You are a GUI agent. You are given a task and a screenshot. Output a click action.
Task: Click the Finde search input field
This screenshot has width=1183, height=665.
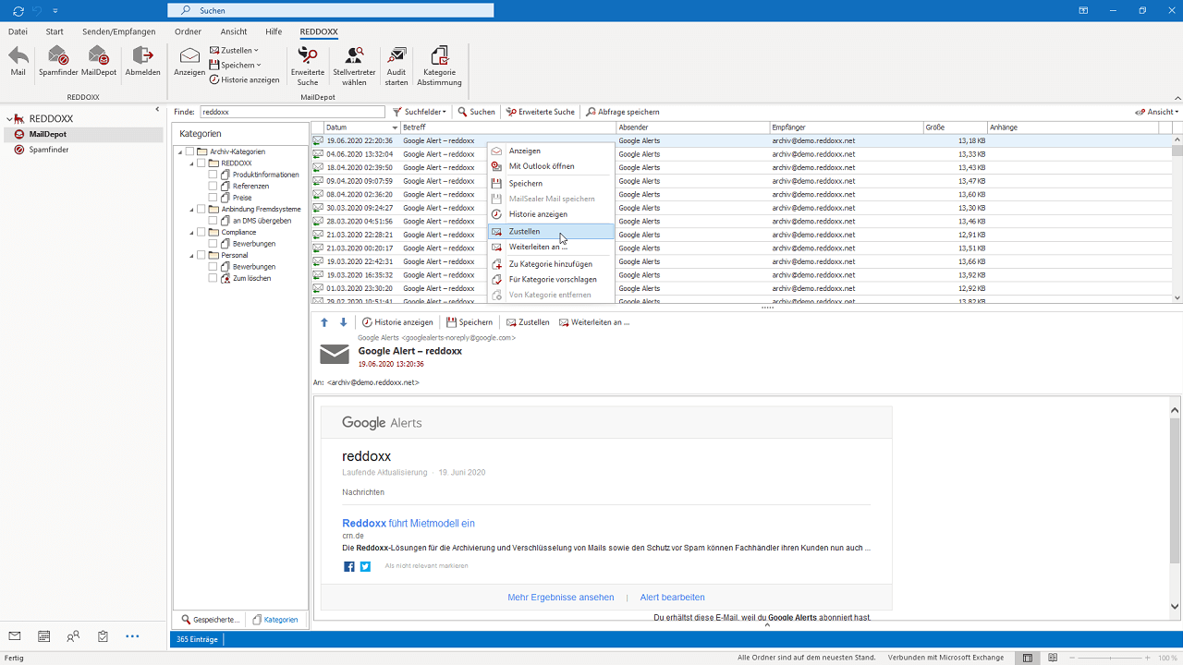point(292,112)
